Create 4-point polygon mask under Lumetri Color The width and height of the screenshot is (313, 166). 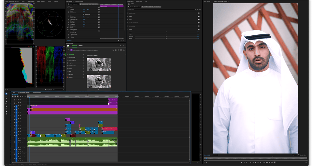click(73, 33)
